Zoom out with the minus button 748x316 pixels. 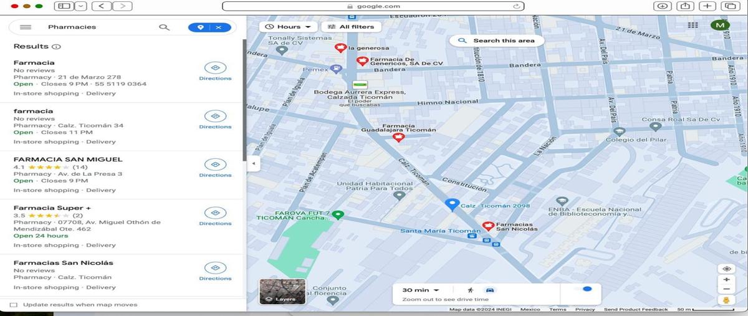coord(726,289)
